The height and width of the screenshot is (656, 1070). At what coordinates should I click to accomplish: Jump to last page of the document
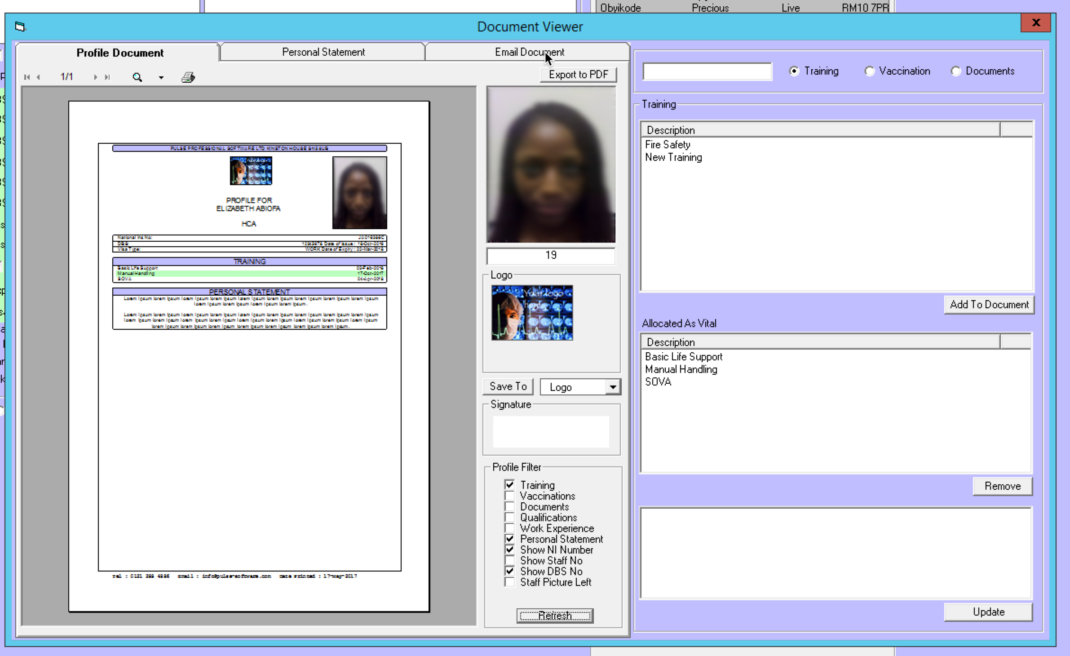pos(107,77)
